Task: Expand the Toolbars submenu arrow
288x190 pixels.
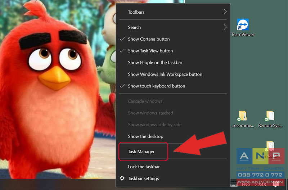Action: tap(225, 12)
